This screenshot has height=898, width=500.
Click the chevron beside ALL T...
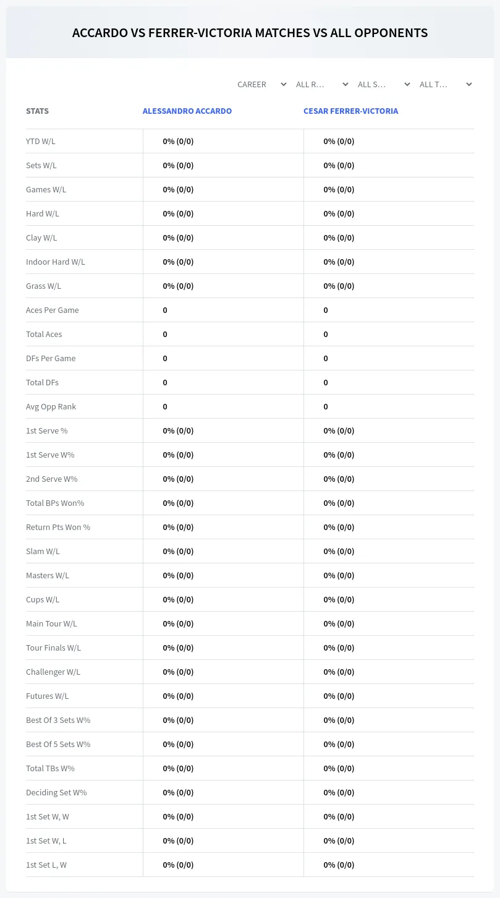click(469, 84)
